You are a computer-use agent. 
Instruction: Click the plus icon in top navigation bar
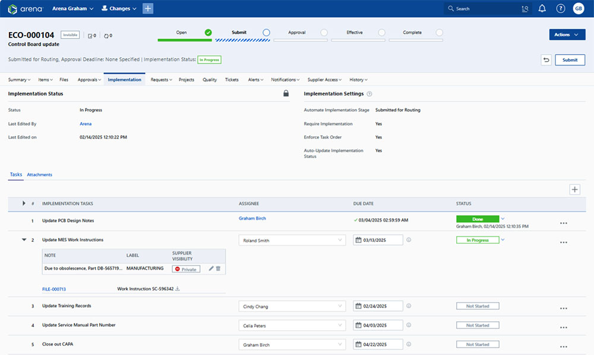coord(148,8)
